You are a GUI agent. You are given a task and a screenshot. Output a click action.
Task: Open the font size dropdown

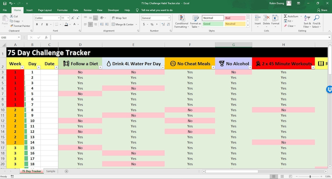click(68, 18)
